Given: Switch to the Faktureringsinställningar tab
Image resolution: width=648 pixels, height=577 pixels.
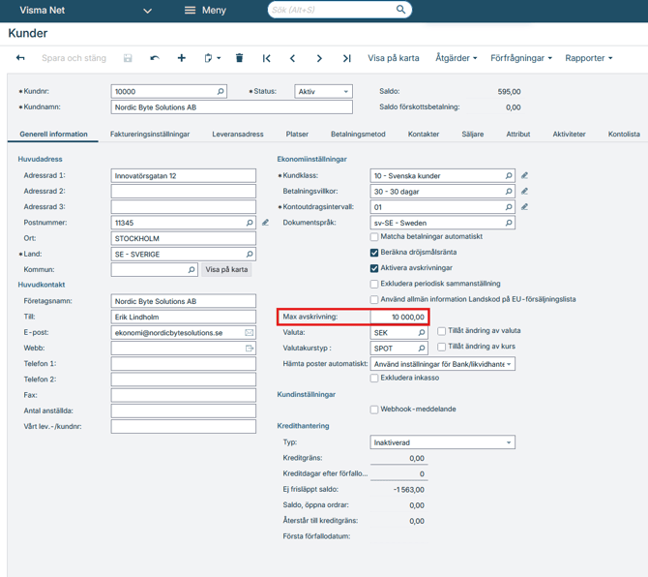Looking at the screenshot, I should [150, 135].
